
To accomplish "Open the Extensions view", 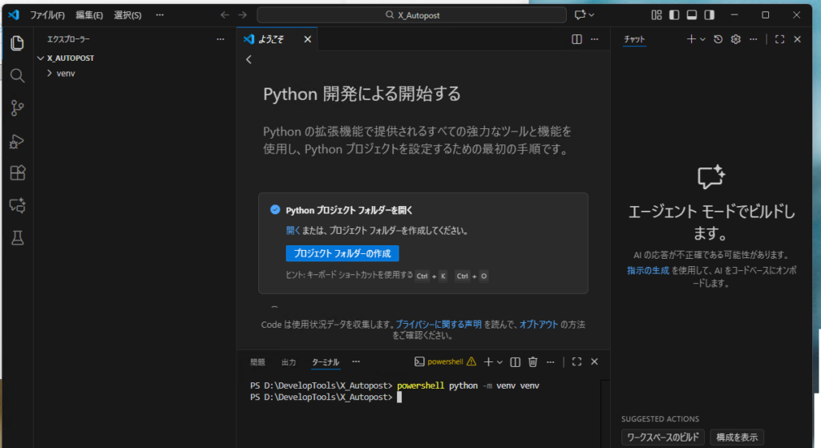I will point(17,173).
